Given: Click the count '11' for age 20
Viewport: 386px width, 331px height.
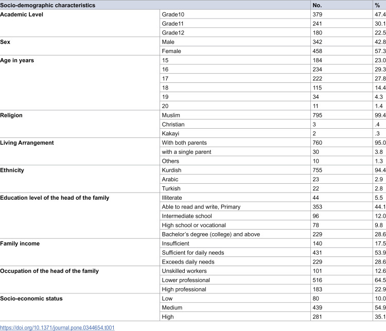Looking at the screenshot, I should coord(315,106).
